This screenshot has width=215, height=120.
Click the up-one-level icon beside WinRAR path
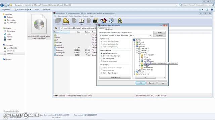coord(56,28)
